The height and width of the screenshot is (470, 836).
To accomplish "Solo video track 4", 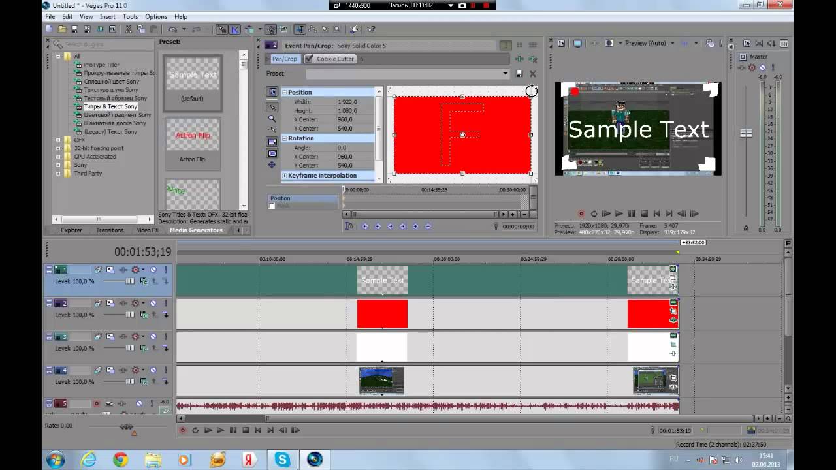I will tap(166, 370).
